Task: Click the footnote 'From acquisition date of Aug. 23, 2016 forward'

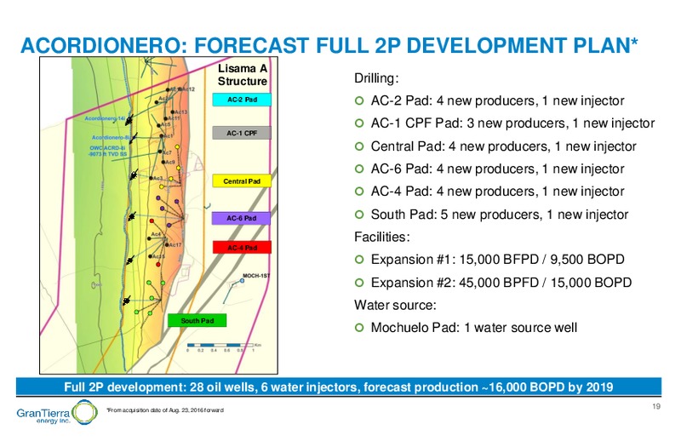Action: pos(165,410)
